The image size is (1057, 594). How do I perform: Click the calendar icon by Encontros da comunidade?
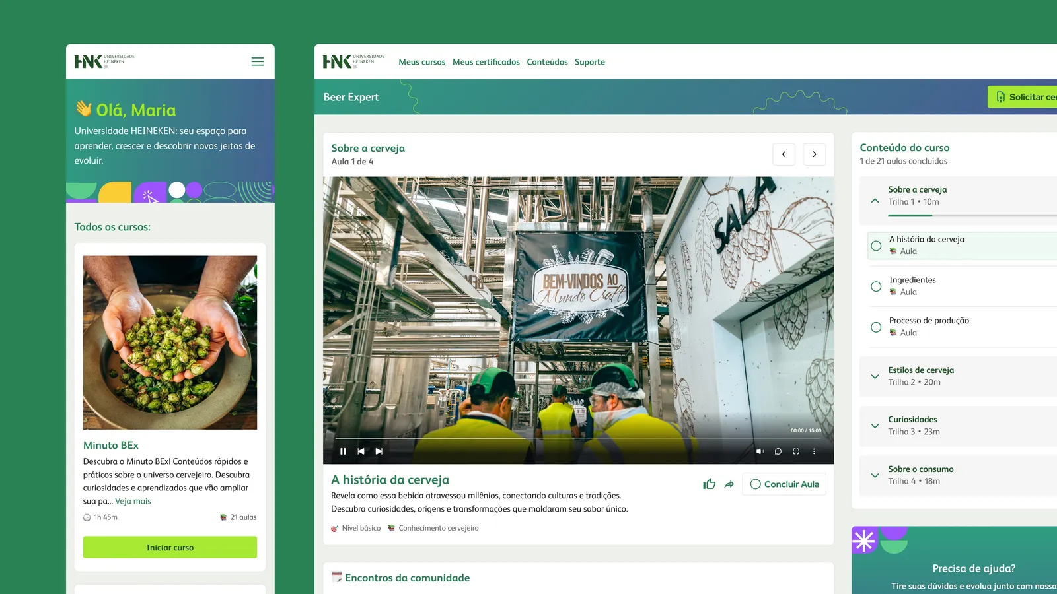click(337, 577)
